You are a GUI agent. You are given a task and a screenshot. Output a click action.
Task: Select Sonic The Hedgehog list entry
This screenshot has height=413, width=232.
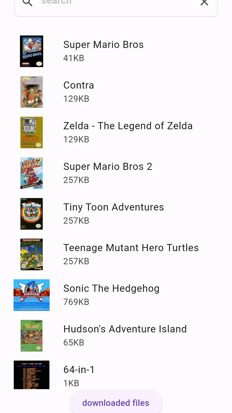click(x=111, y=288)
